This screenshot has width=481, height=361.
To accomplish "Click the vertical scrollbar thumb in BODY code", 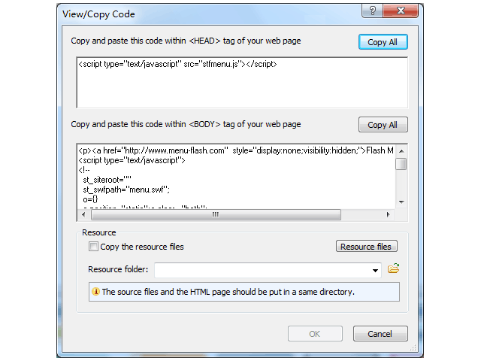I will [401, 164].
